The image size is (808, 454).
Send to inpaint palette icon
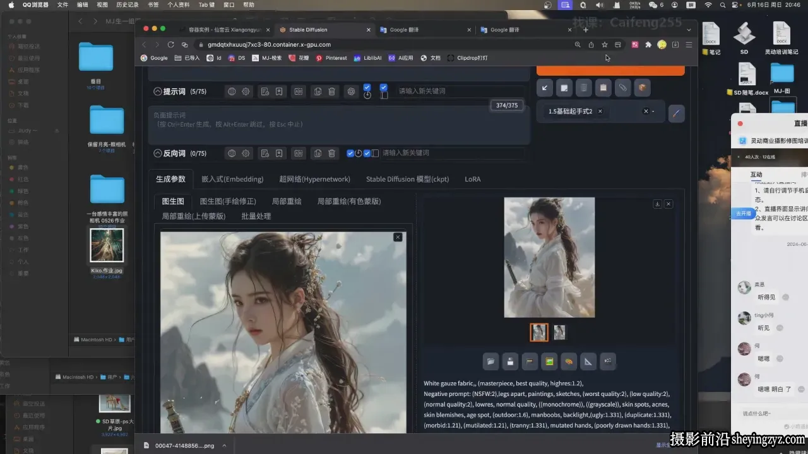click(569, 361)
